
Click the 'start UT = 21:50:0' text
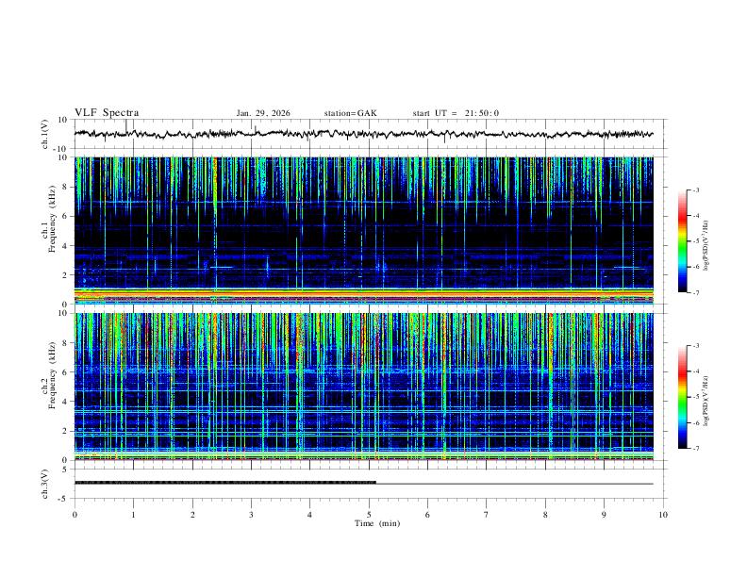pos(456,113)
